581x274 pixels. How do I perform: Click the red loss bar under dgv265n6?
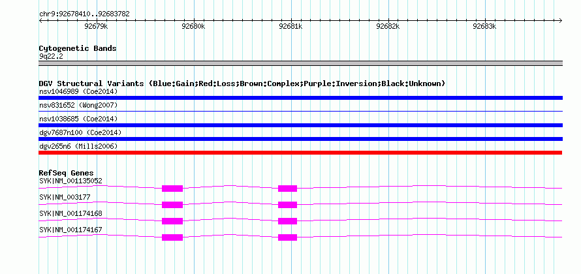click(x=300, y=153)
